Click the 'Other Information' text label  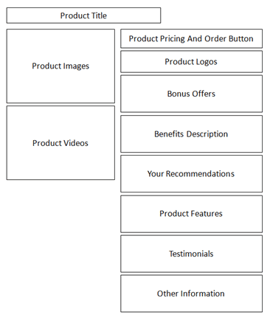pos(191,294)
